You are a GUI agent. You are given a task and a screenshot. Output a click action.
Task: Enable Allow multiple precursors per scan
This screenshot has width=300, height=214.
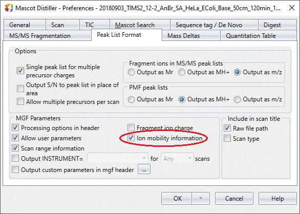tap(20, 101)
